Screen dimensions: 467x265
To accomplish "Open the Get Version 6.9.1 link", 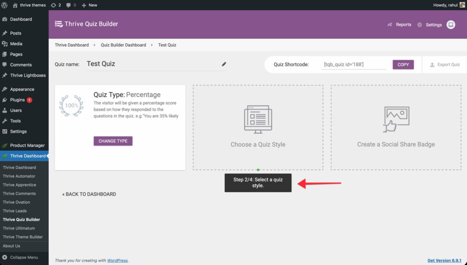I will tap(444, 260).
